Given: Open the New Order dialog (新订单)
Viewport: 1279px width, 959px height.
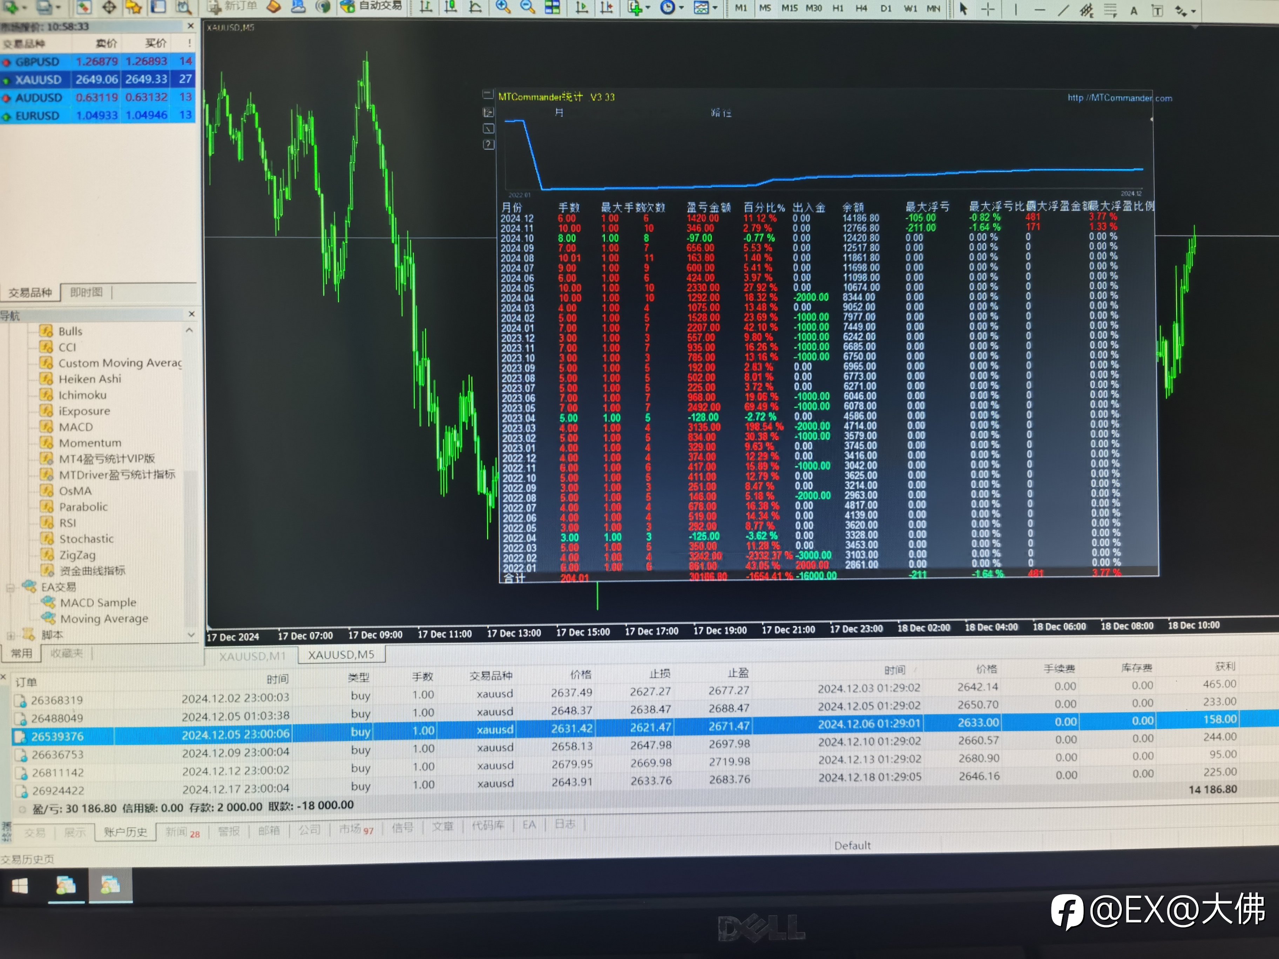Looking at the screenshot, I should point(232,7).
